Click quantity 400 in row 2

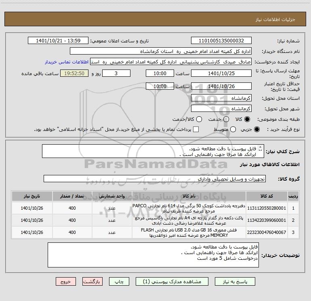pos(72,220)
